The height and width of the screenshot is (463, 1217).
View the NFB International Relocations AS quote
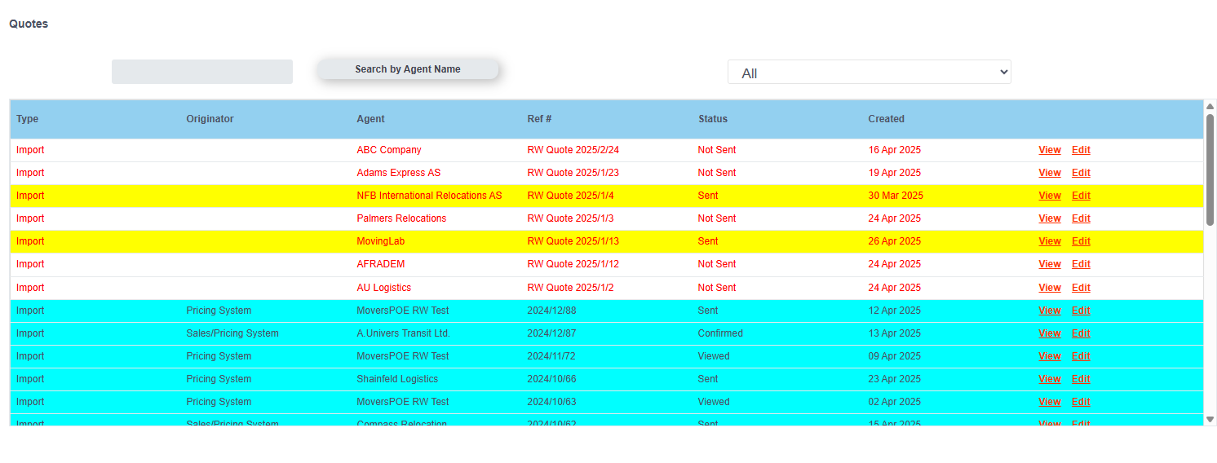1050,196
